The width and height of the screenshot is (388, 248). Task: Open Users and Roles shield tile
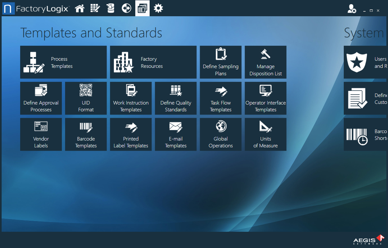[x=366, y=62]
